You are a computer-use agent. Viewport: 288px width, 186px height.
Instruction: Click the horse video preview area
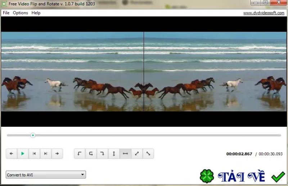coord(144,71)
